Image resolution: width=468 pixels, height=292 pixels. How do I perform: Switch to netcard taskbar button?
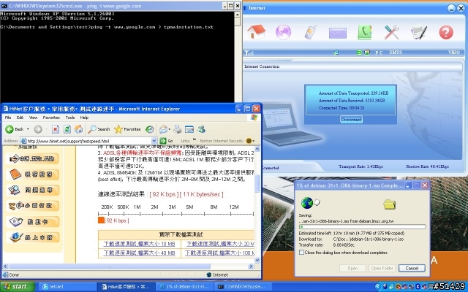coord(67,287)
